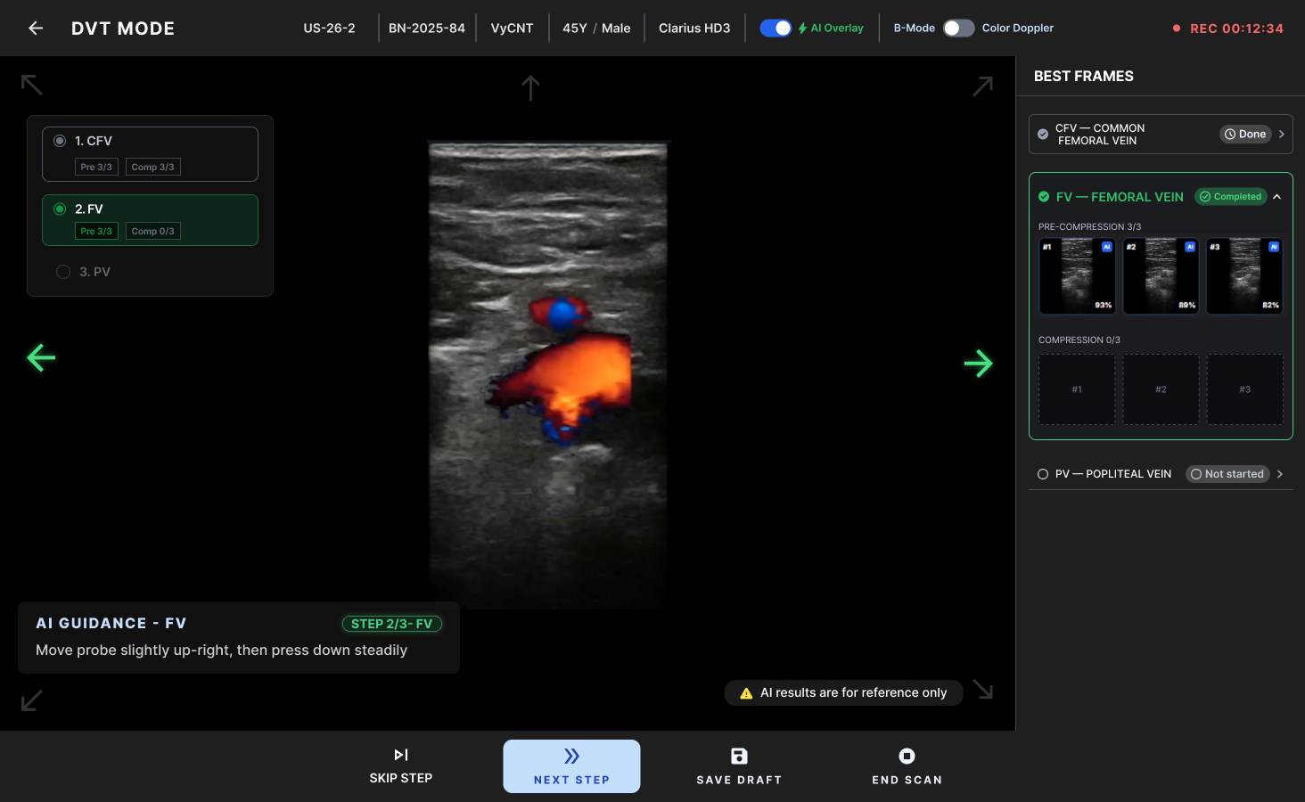Open pre-compression thumbnail #2 with 89%
The image size is (1305, 802).
click(1161, 275)
